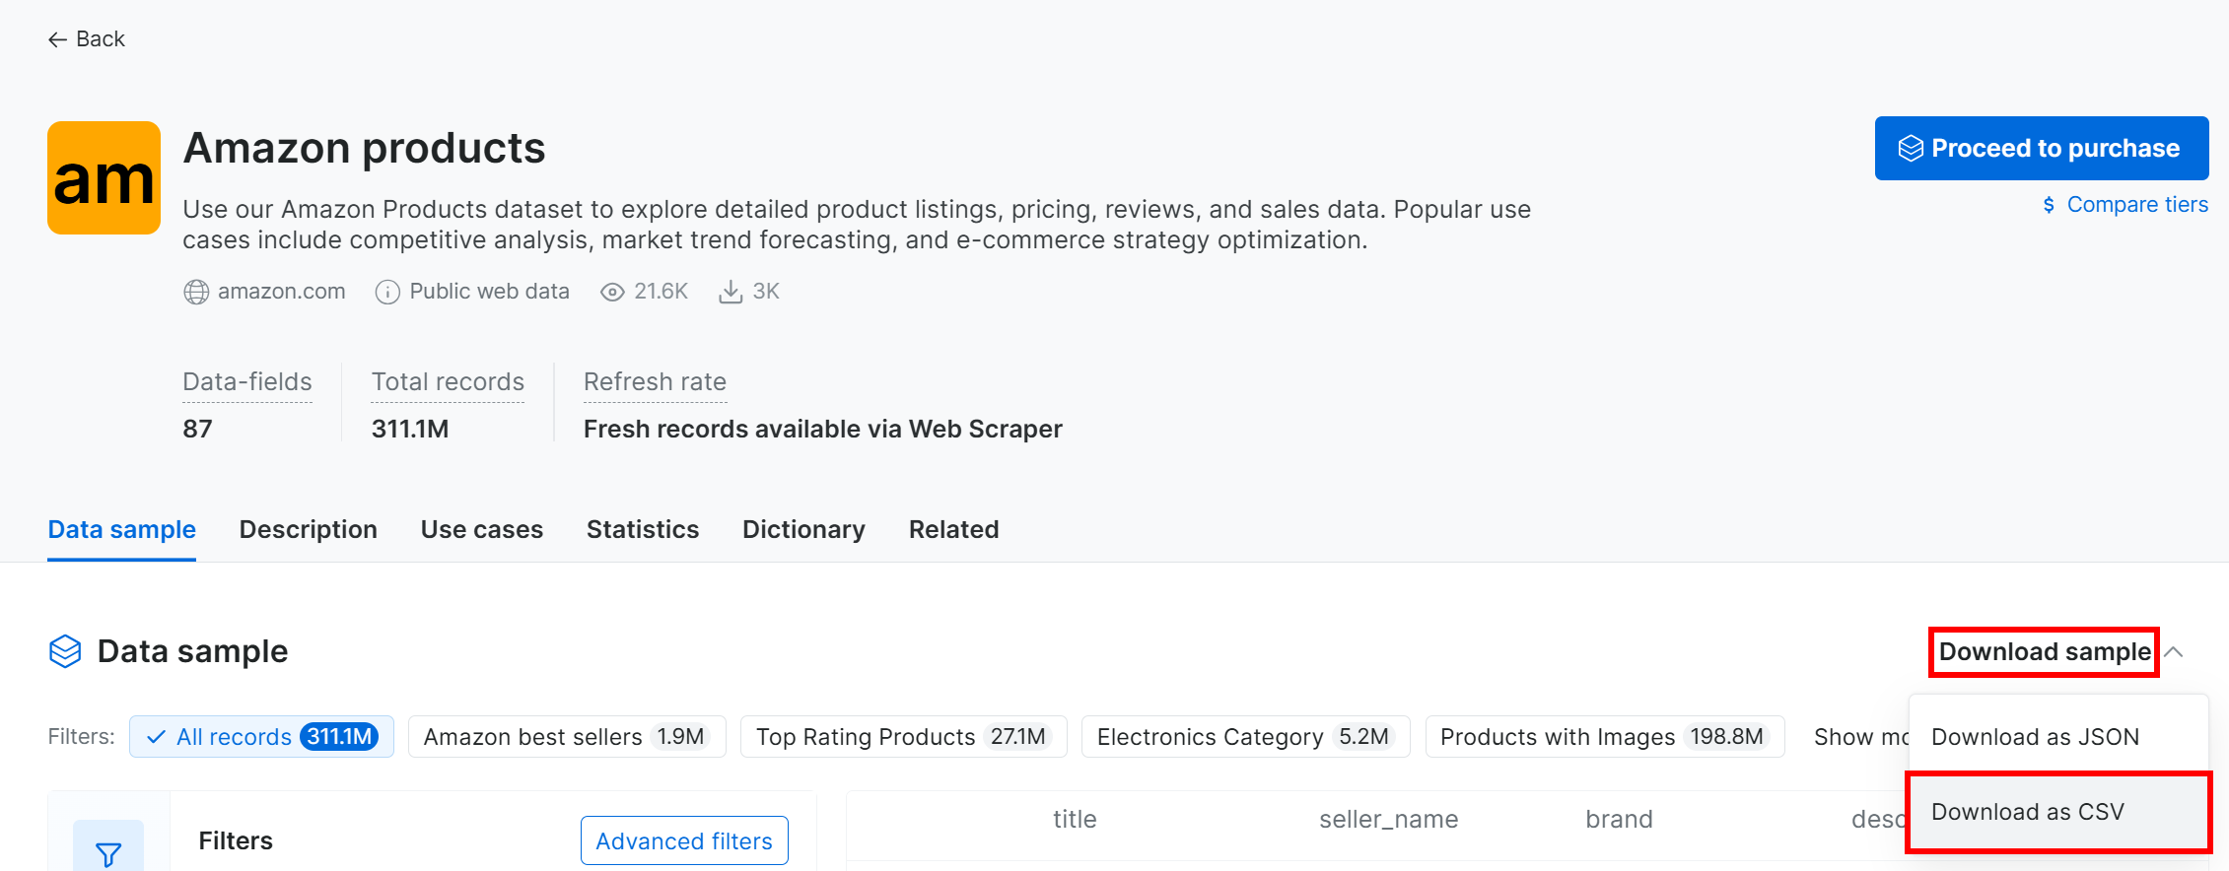Click the cube icon in the Proceed to purchase button
2229x871 pixels.
(x=1911, y=148)
